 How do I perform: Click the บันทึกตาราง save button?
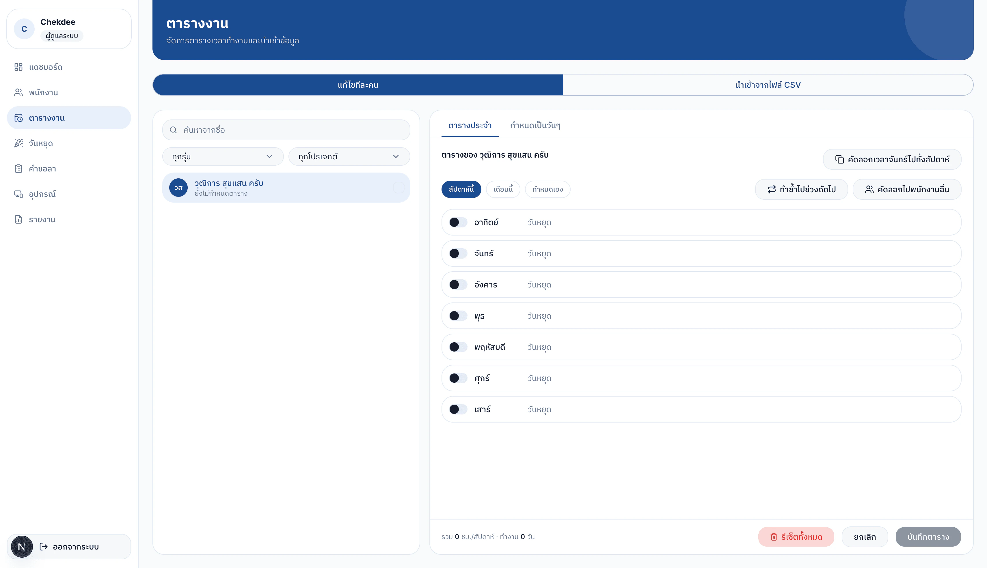[928, 537]
